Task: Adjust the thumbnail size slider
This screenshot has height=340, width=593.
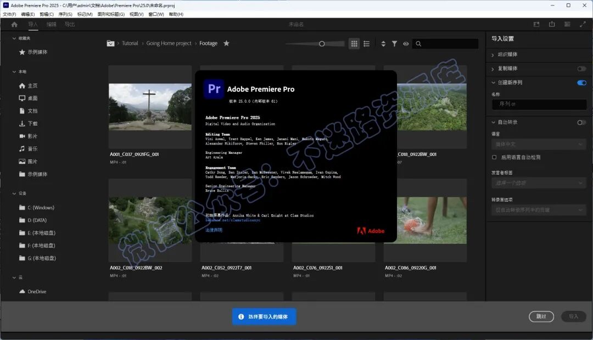Action: pos(321,44)
